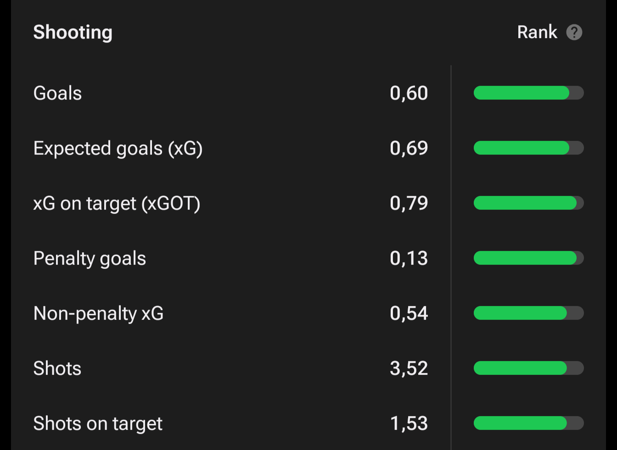Click the Goals value 0,60

tap(409, 93)
